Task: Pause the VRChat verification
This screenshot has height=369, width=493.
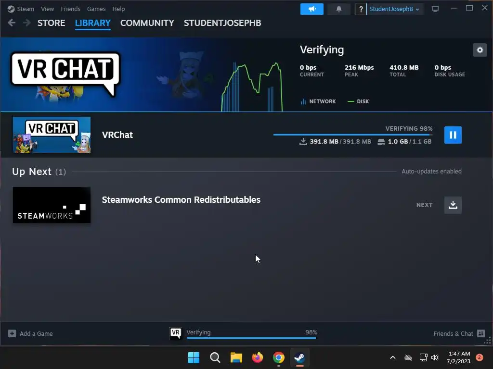Action: pyautogui.click(x=453, y=135)
